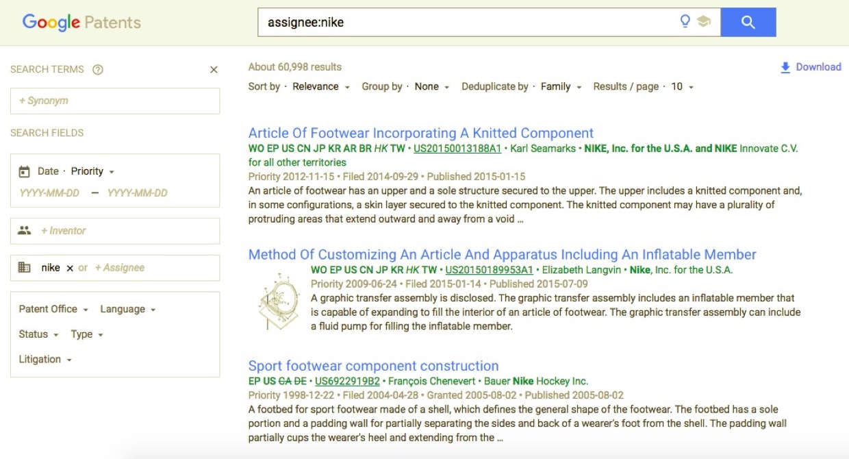
Task: Remove the nike assignee chip
Action: pos(70,269)
